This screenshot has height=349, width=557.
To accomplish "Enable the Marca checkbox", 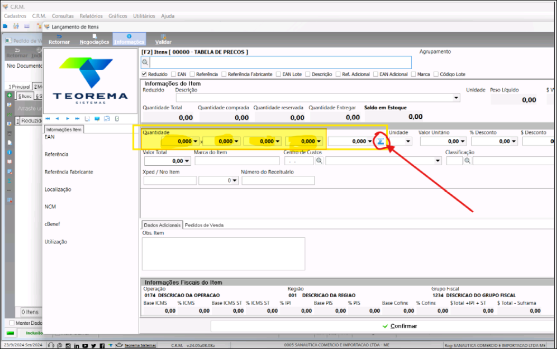I will coord(413,74).
